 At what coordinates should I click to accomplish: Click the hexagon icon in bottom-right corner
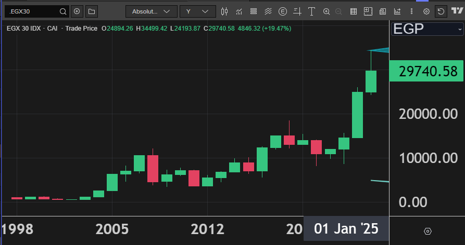(x=428, y=231)
